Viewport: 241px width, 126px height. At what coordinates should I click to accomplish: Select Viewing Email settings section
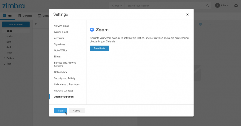tap(61, 26)
